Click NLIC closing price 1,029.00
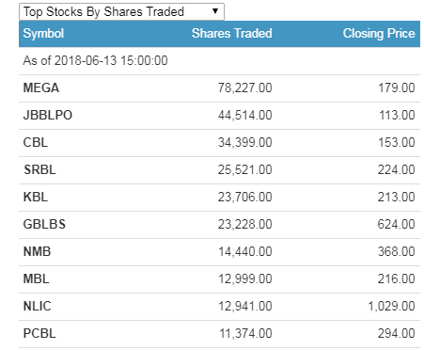Screen dimensions: 424x350 point(391,306)
